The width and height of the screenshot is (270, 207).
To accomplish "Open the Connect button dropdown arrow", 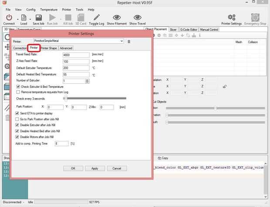I will 18,19.
